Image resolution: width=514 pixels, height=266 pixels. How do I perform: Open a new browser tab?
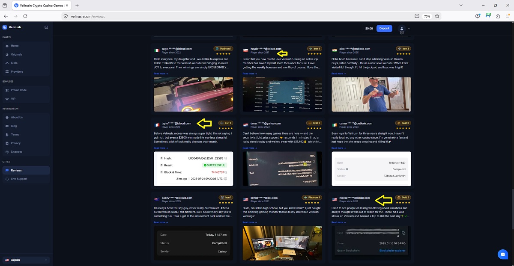[x=77, y=6]
